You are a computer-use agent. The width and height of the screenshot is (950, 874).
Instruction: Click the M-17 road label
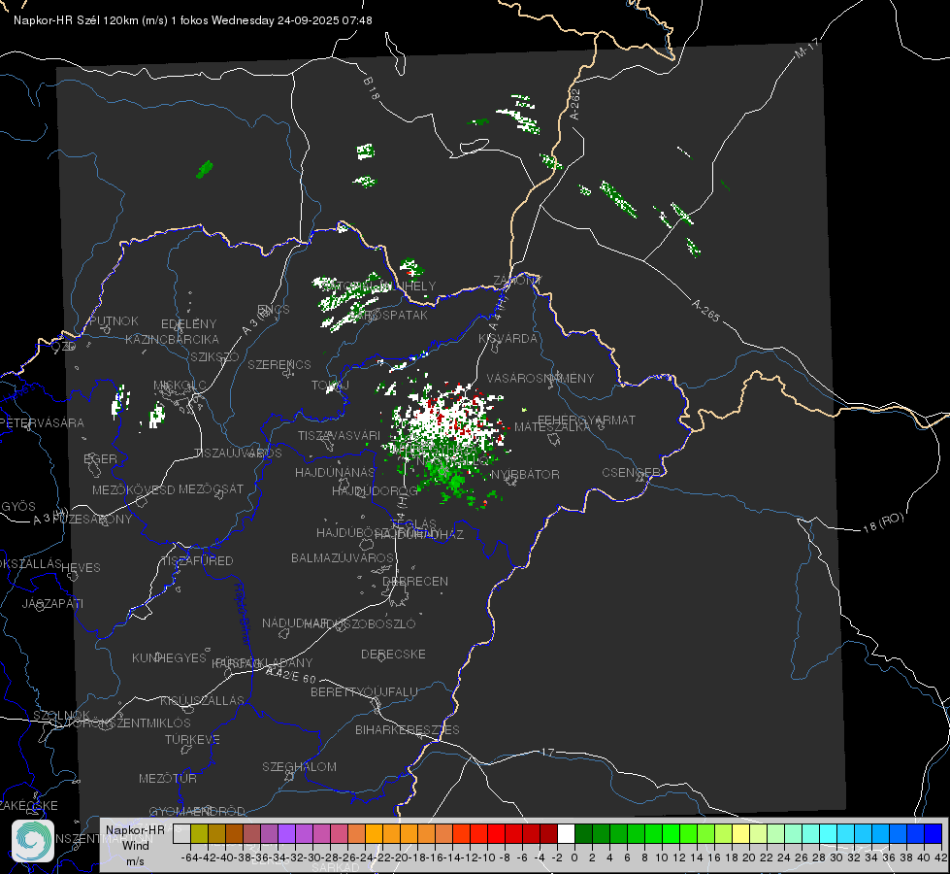pyautogui.click(x=806, y=48)
